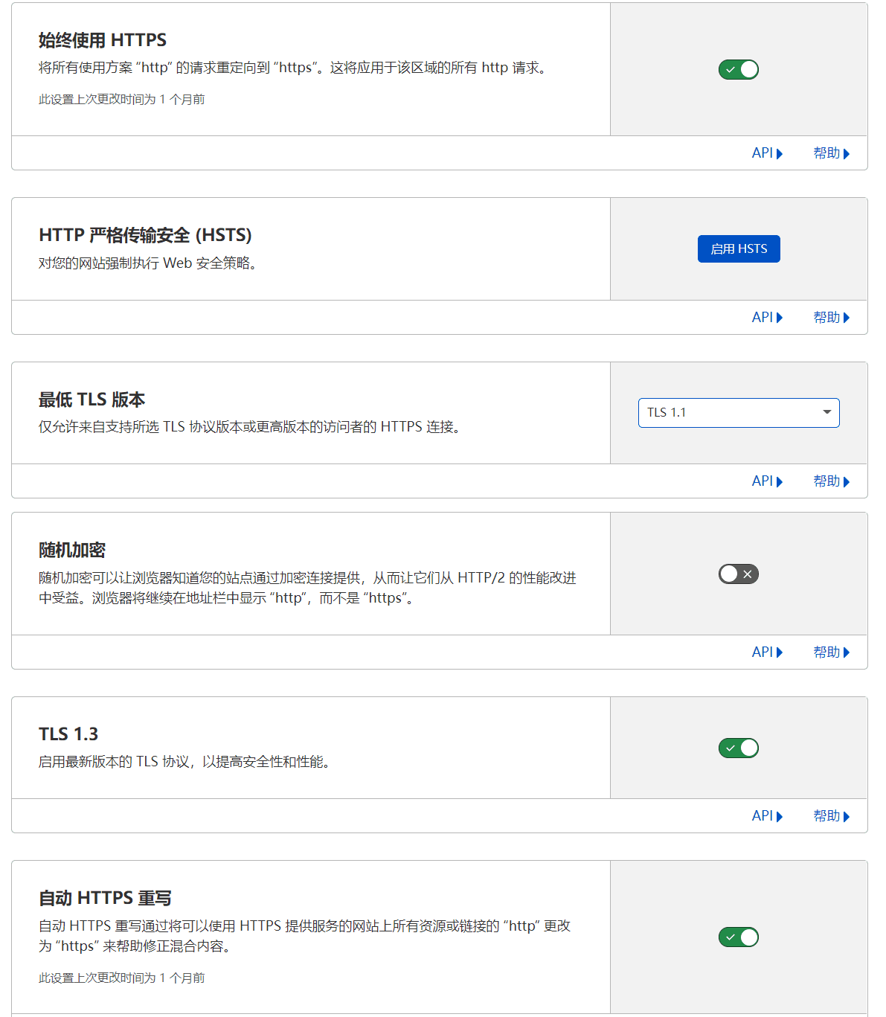Screen dimensions: 886x1017
Task: Show 帮助 for 随机加密 setting
Action: click(830, 652)
